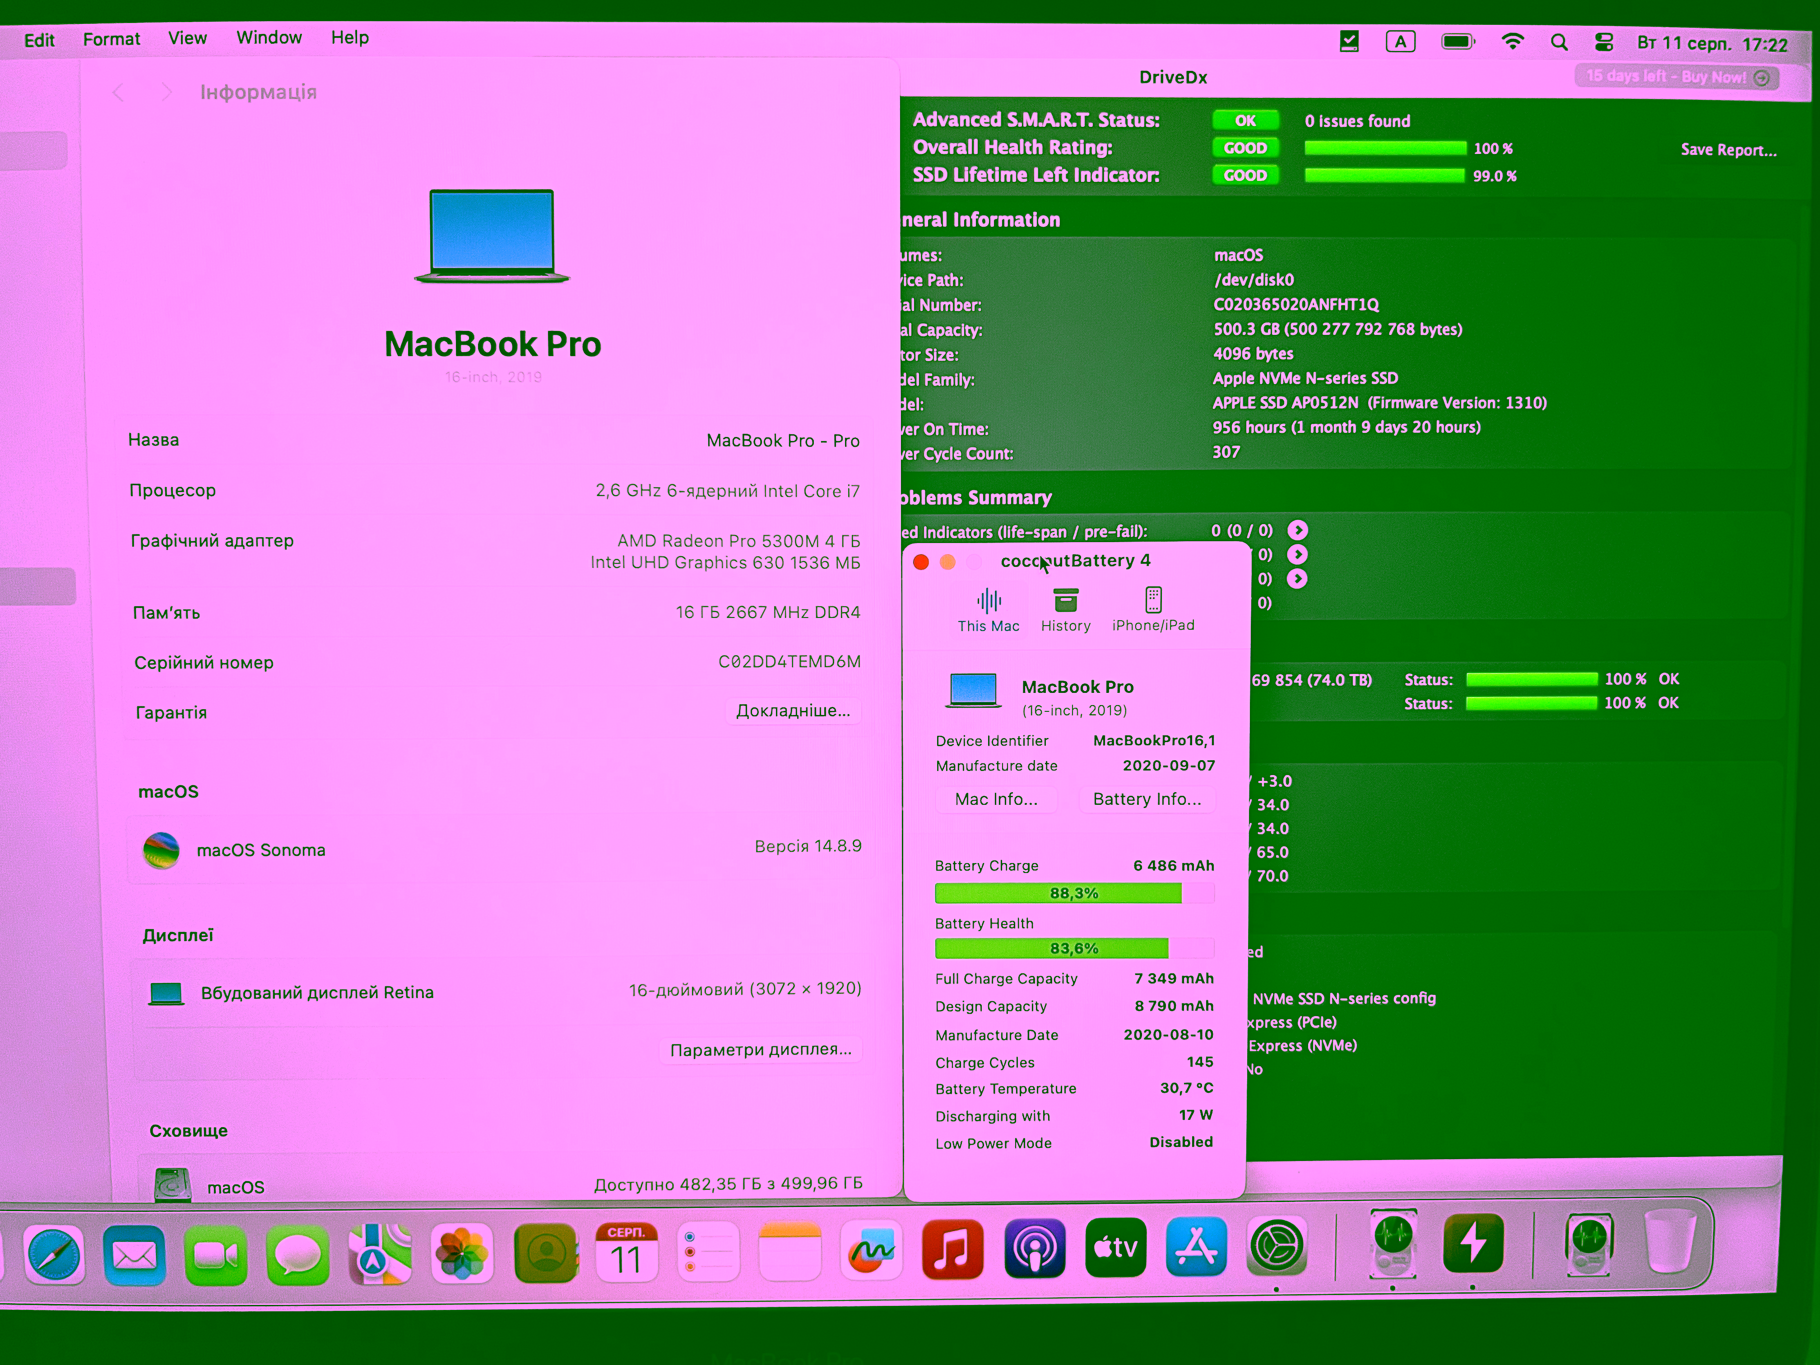The height and width of the screenshot is (1365, 1820).
Task: Click System Settings icon in the Dock
Action: tap(1276, 1246)
